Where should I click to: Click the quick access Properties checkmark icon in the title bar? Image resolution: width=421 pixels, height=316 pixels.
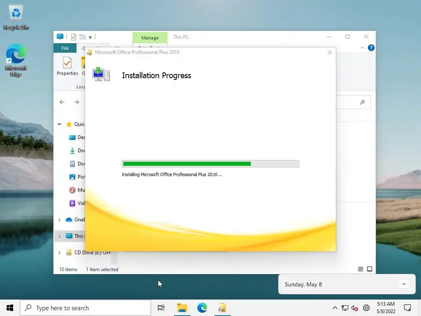tap(73, 37)
